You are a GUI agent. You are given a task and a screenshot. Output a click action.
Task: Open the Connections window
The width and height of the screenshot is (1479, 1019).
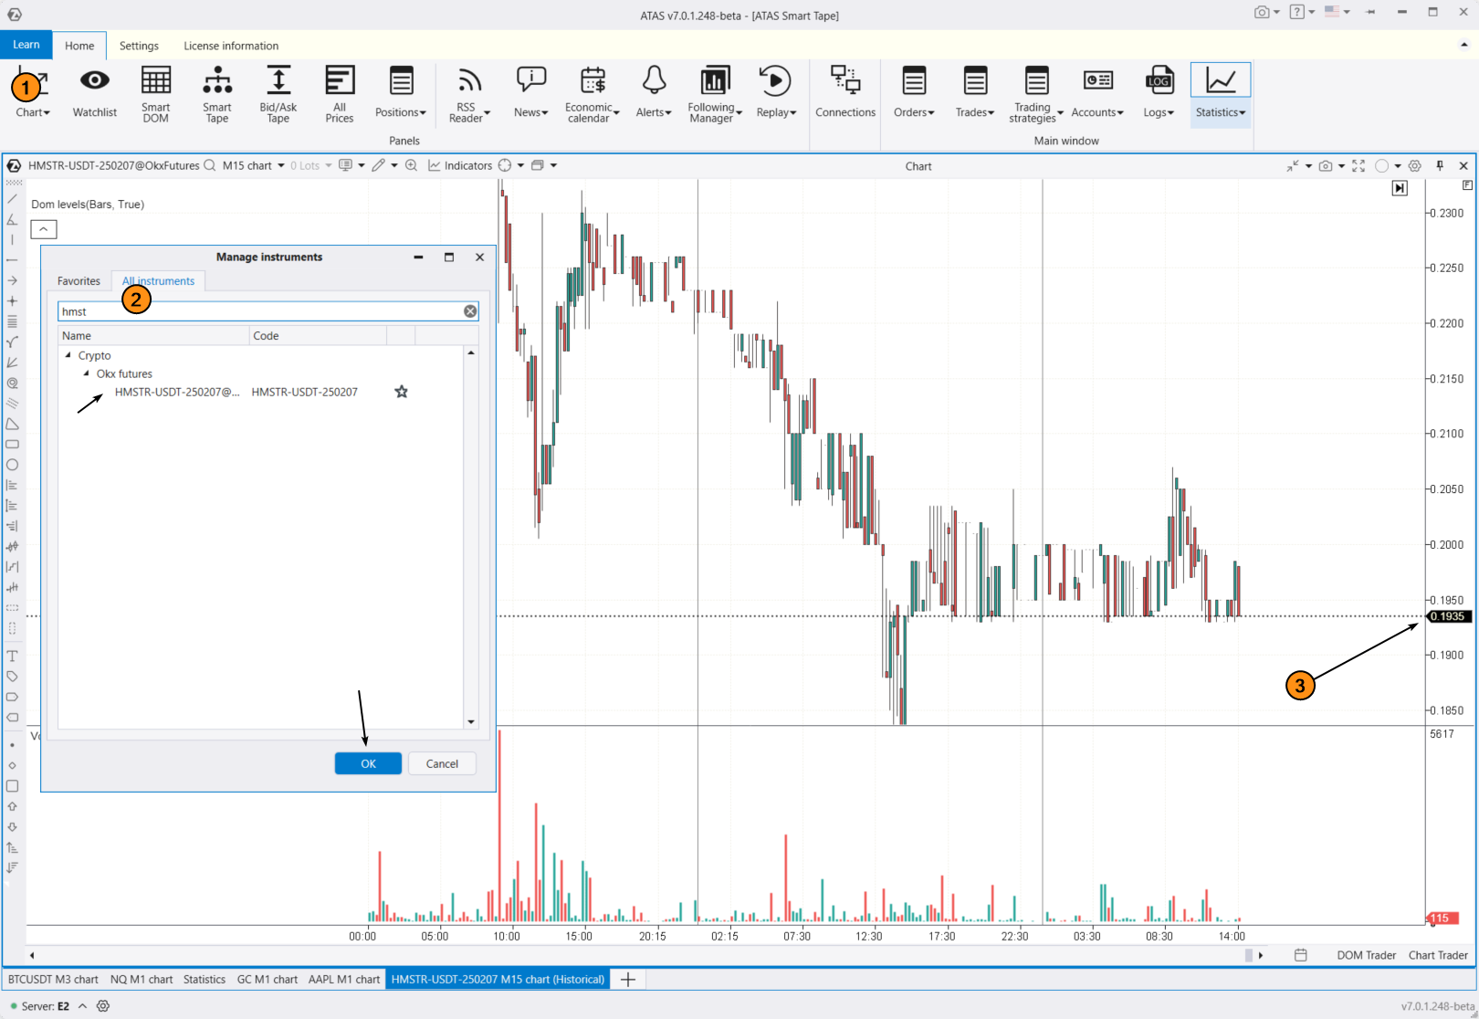click(x=844, y=92)
